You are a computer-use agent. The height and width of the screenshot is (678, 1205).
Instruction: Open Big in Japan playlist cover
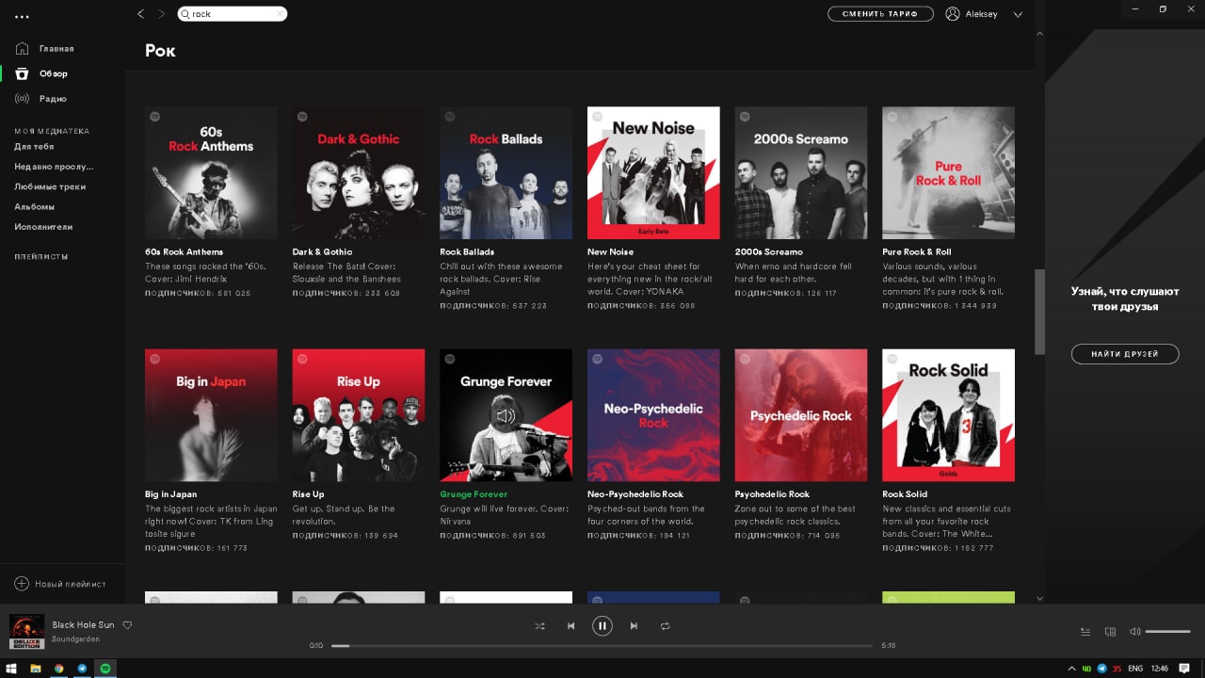click(211, 415)
